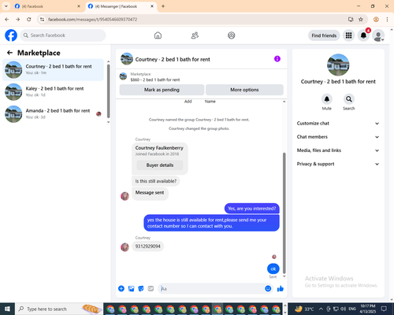The image size is (394, 315).
Task: Open the Friends icon in top navigation
Action: [x=195, y=35]
